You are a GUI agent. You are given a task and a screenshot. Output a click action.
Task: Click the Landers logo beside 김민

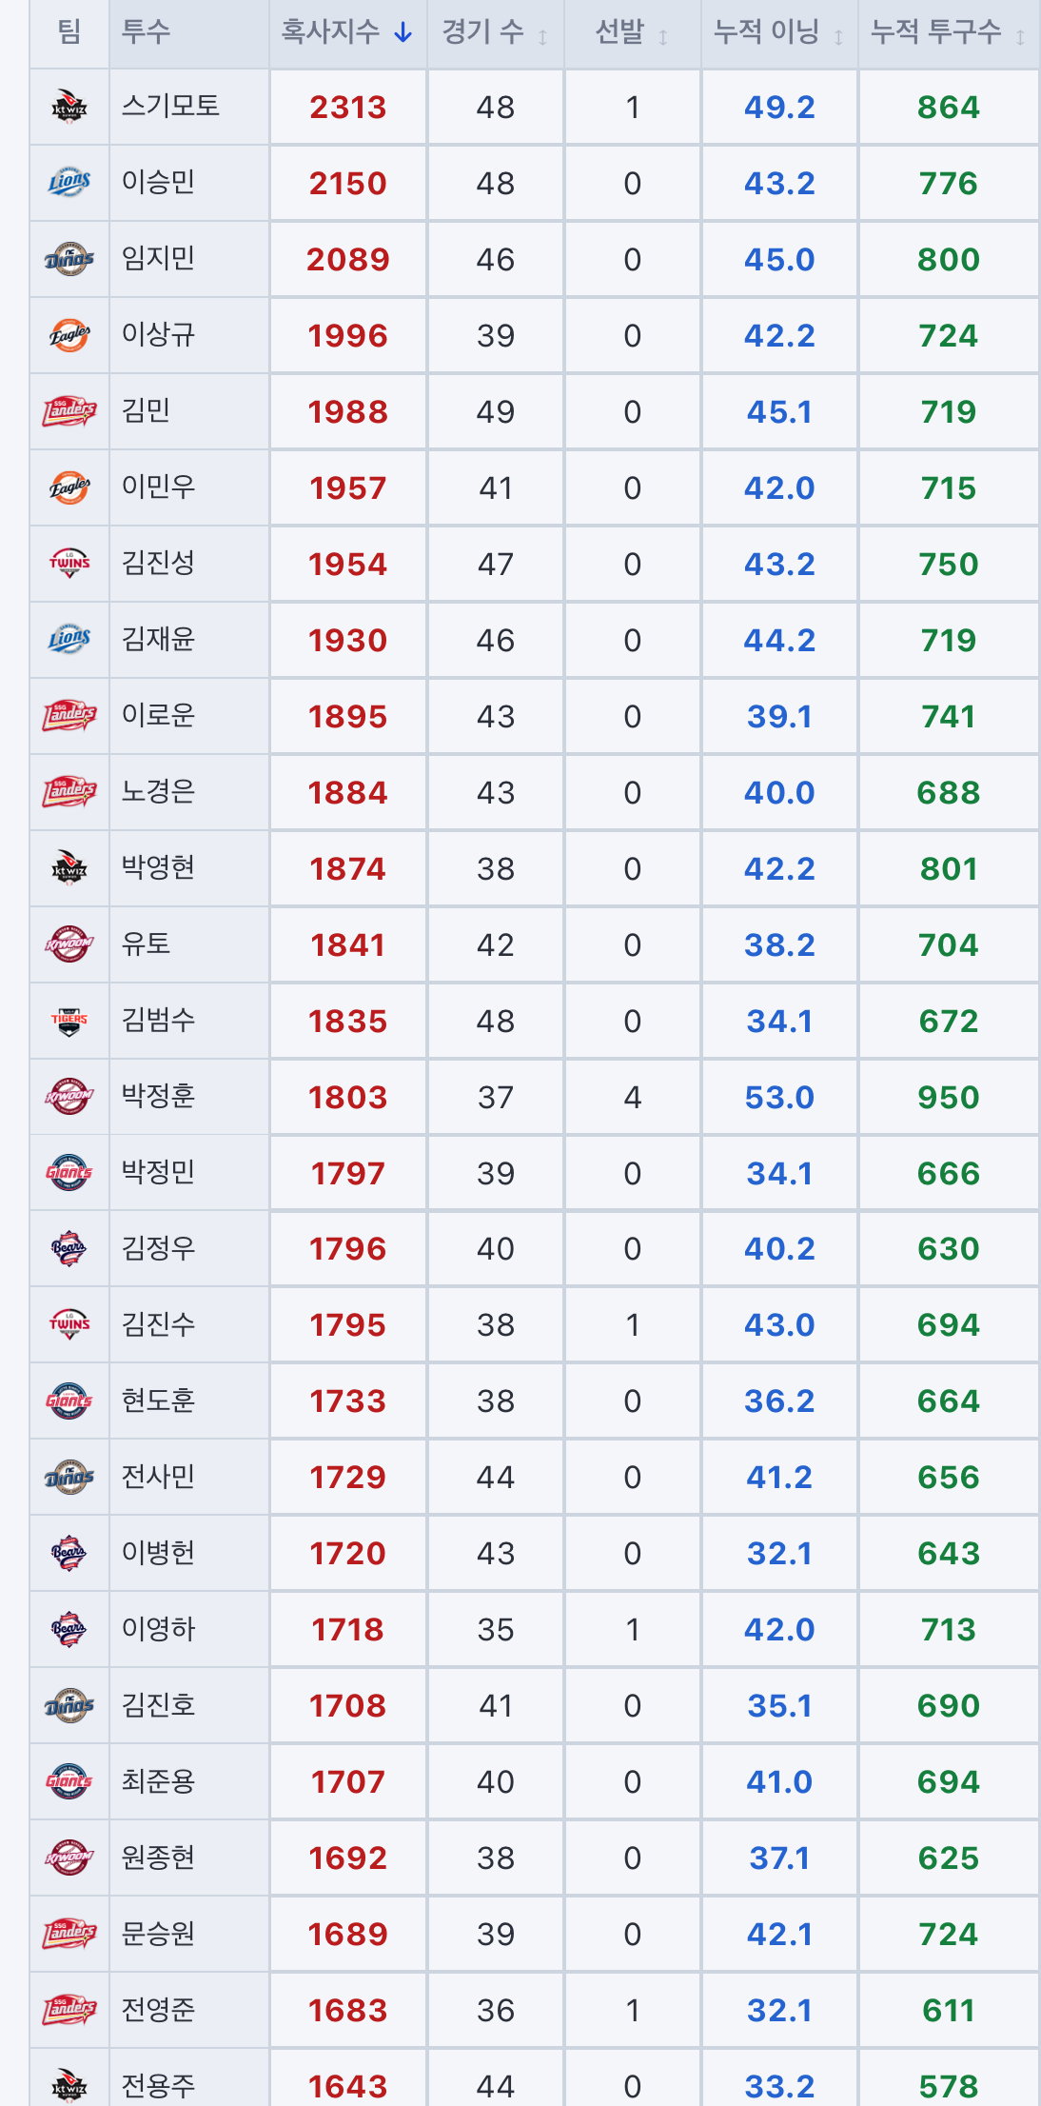69,411
